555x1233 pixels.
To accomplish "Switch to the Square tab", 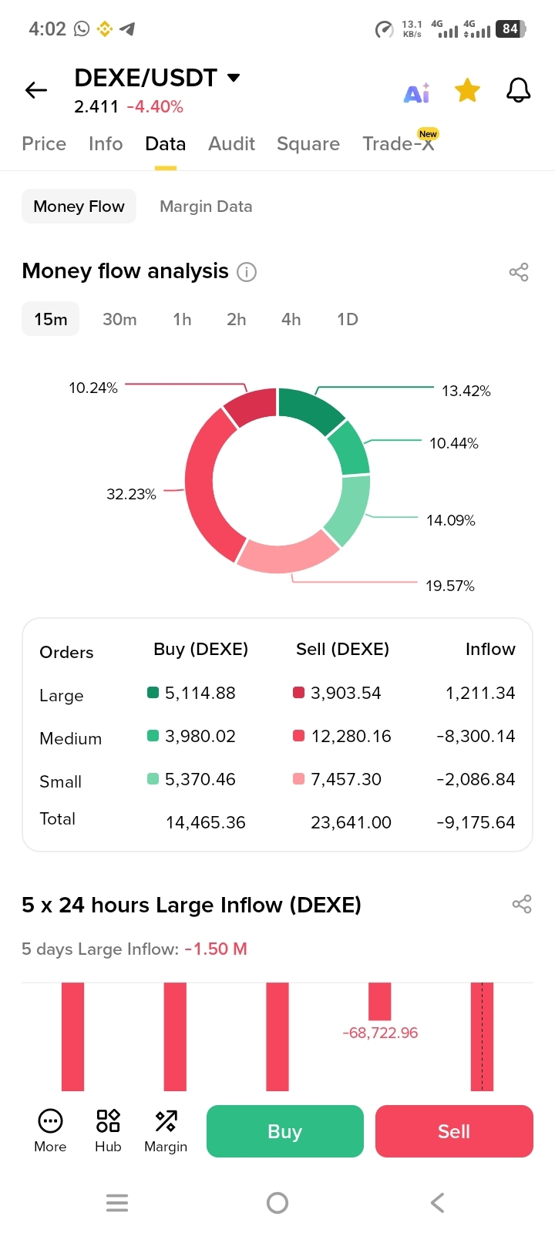I will point(308,144).
